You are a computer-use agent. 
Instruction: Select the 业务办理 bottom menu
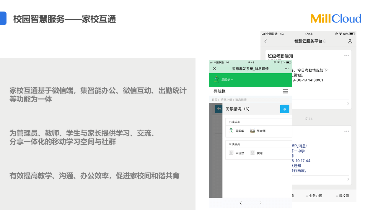314,196
